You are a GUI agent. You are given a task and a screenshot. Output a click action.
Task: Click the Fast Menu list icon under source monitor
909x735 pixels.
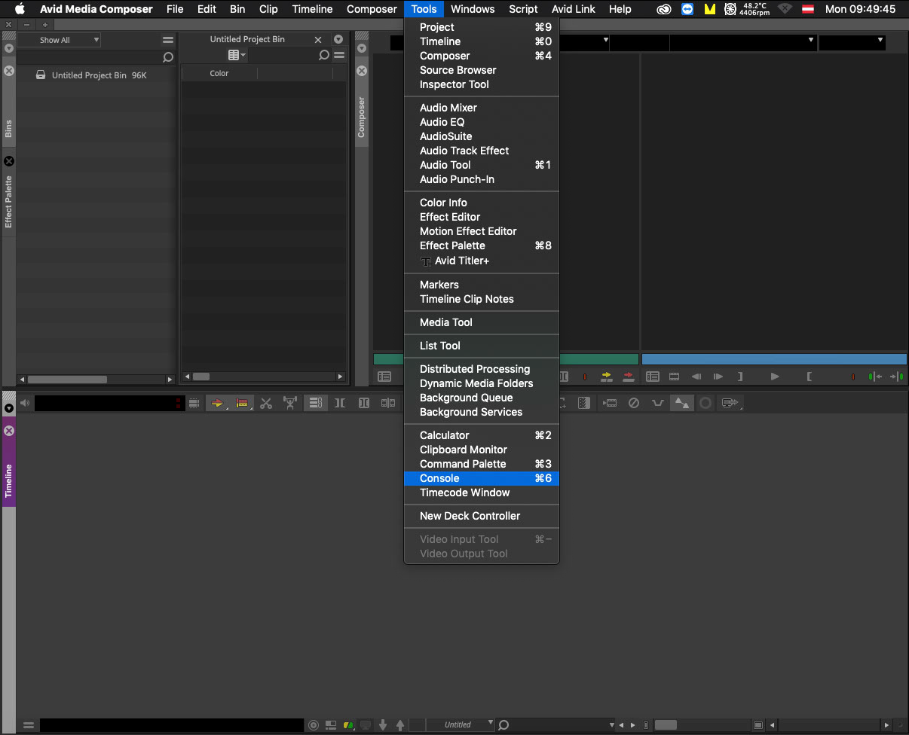pyautogui.click(x=384, y=377)
